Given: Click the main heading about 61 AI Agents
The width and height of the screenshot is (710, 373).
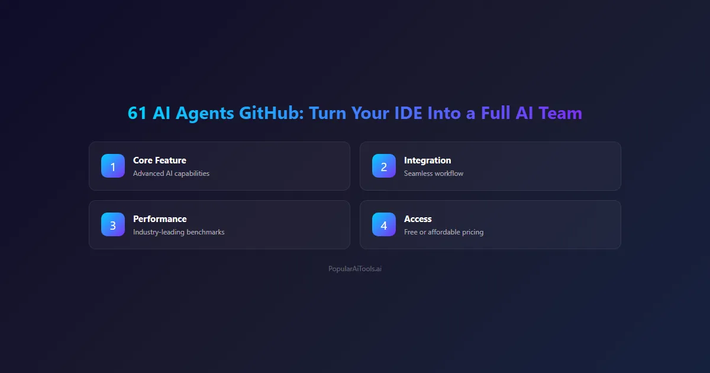Looking at the screenshot, I should [x=355, y=112].
